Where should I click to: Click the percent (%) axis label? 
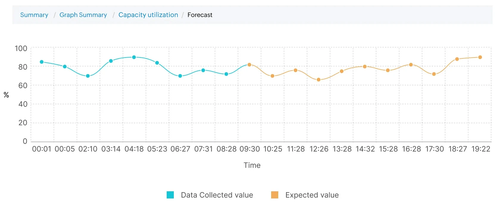[6, 95]
